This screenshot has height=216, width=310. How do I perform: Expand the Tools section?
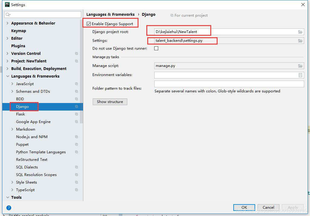tap(7, 197)
